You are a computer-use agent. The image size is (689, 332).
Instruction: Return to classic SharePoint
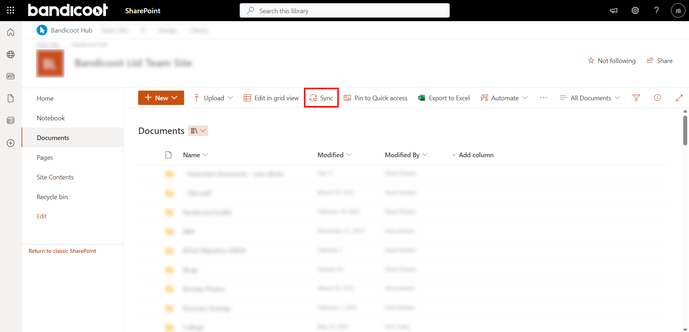[x=62, y=251]
